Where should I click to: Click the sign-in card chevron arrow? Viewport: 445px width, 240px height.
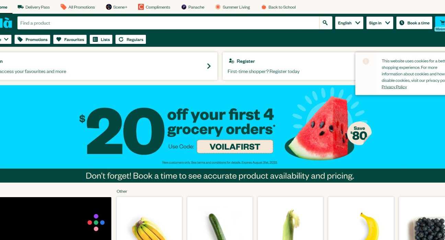pos(209,66)
